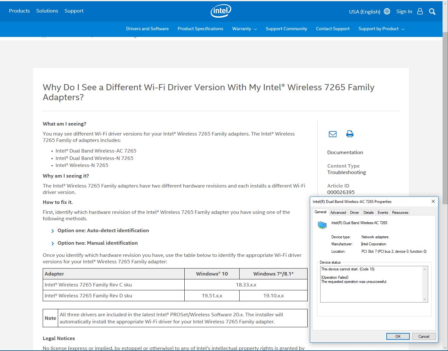Close the 7265 Properties dialog
The image size is (448, 351).
[433, 201]
